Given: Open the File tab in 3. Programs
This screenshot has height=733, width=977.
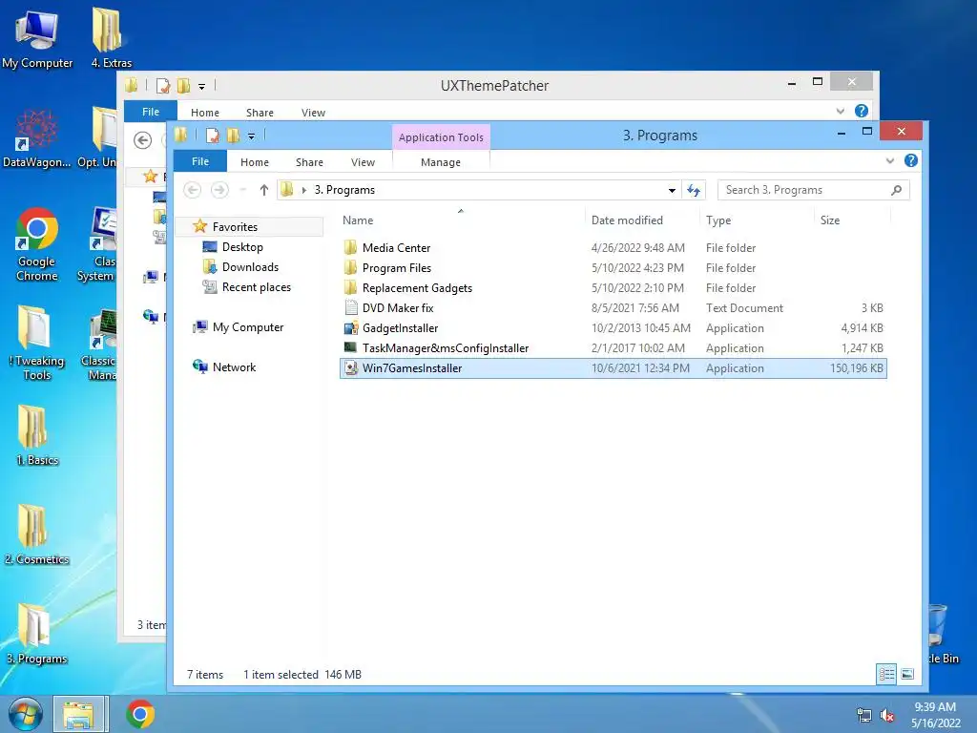Looking at the screenshot, I should (200, 160).
